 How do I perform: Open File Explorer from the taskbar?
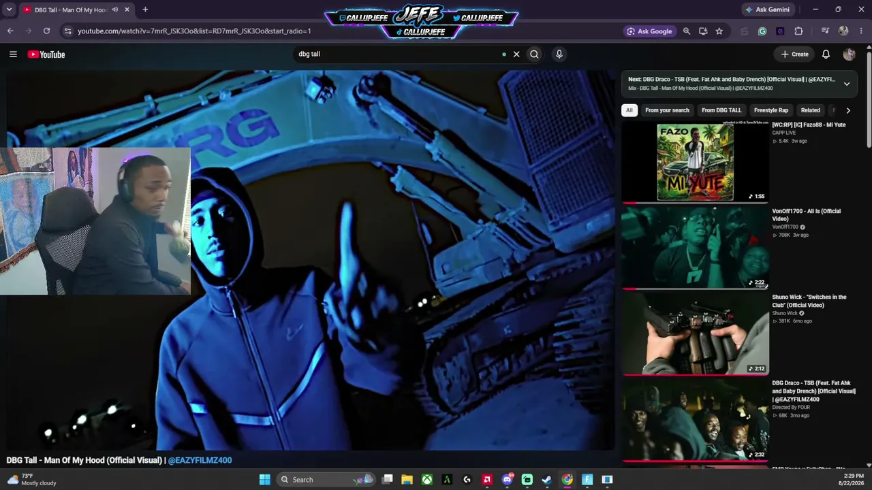coord(407,480)
